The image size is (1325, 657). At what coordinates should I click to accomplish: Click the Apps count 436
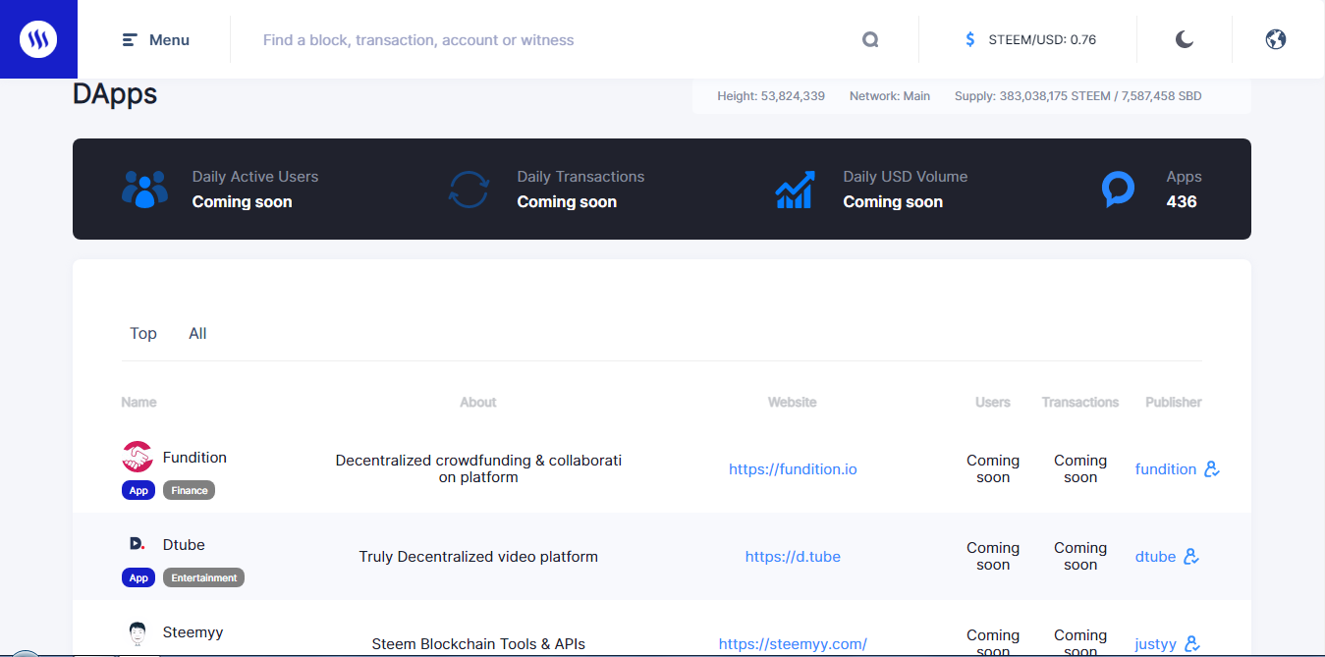(1182, 201)
